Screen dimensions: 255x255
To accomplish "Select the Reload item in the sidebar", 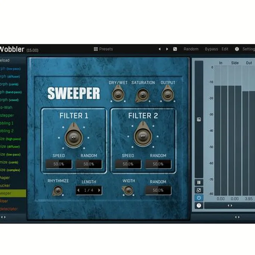I will coord(13,60).
